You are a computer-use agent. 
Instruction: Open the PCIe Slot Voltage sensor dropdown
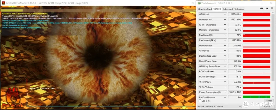(225, 77)
